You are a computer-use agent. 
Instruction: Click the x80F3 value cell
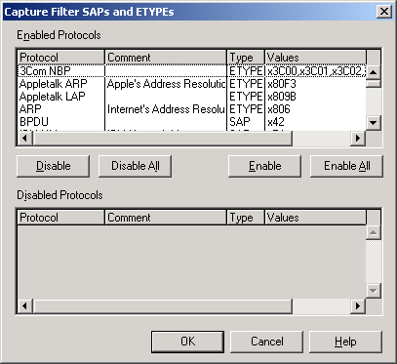(315, 84)
